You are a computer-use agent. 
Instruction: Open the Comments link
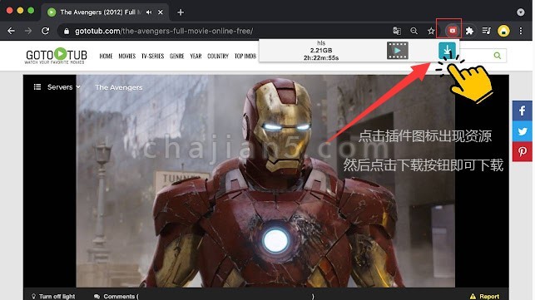(x=116, y=296)
